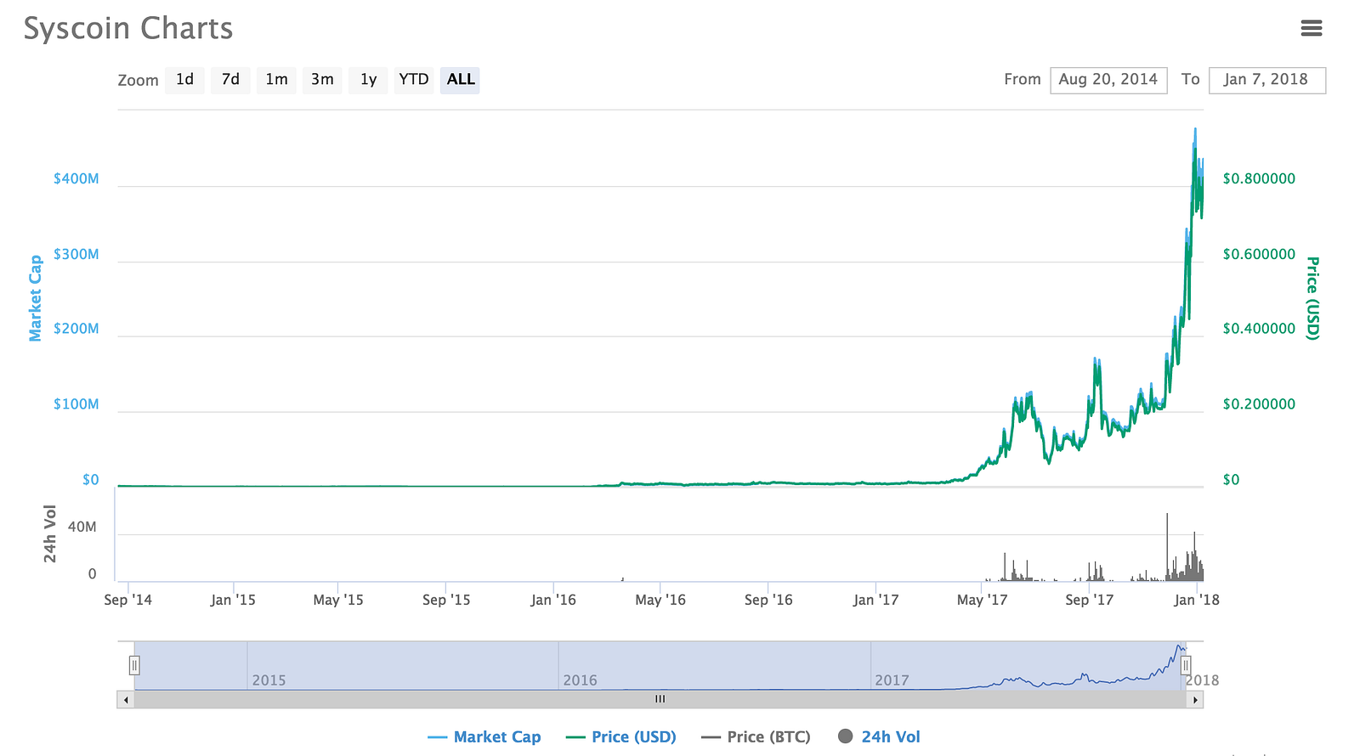The width and height of the screenshot is (1360, 756).
Task: Click the 2016 label in navigator
Action: click(580, 680)
